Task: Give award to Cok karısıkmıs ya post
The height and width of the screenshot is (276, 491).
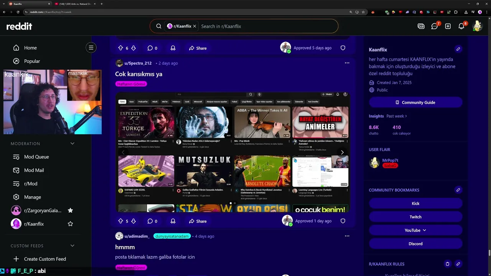Action: point(173,221)
